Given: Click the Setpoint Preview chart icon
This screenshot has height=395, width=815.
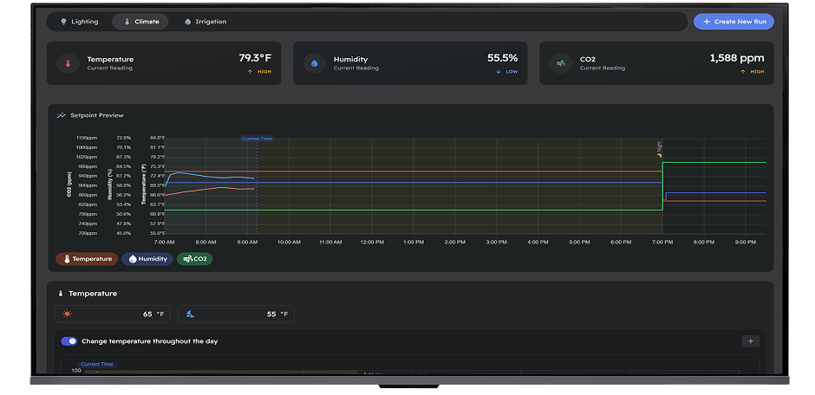Looking at the screenshot, I should [62, 115].
